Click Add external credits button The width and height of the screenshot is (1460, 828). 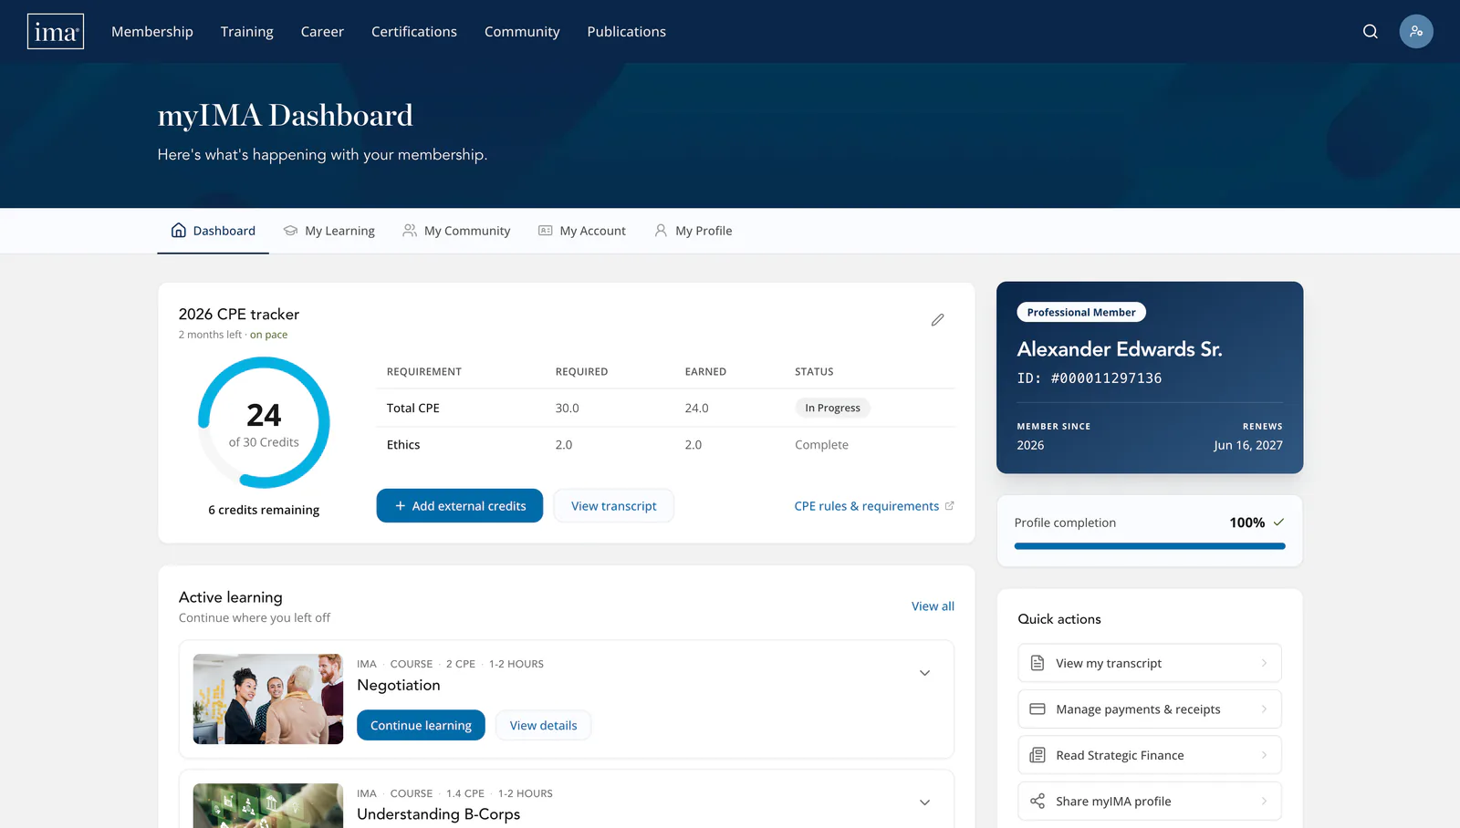pyautogui.click(x=460, y=506)
